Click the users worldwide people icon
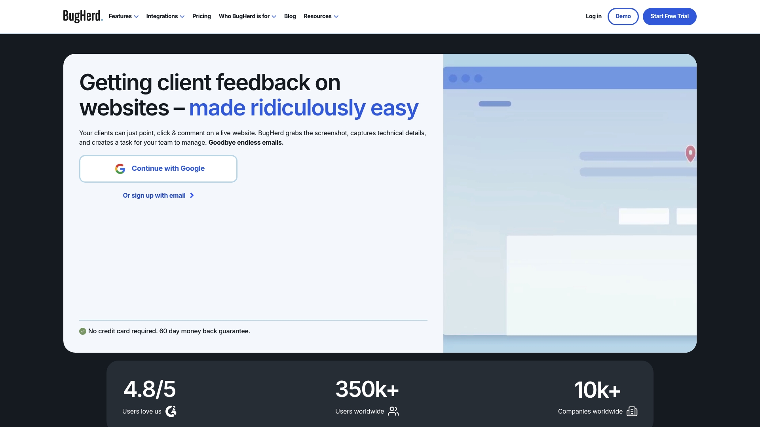Viewport: 760px width, 427px height. pos(393,411)
